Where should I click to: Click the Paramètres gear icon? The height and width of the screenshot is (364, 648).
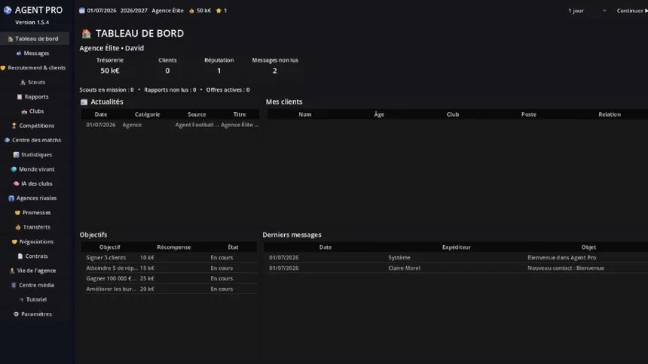16,314
